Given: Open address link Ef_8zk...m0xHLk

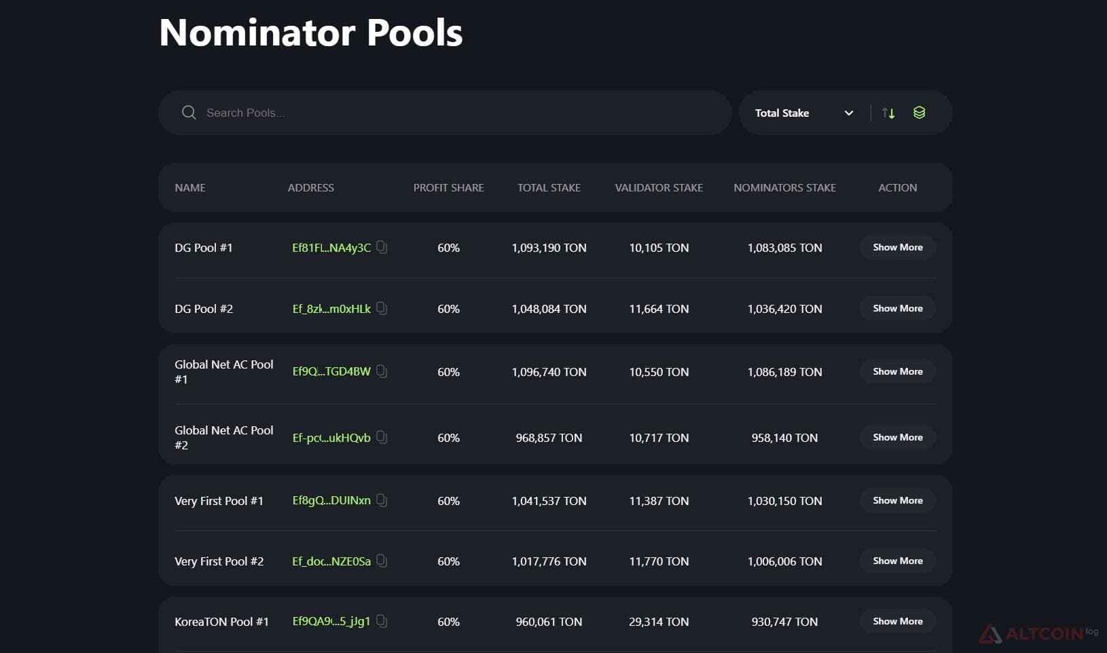Looking at the screenshot, I should tap(331, 309).
